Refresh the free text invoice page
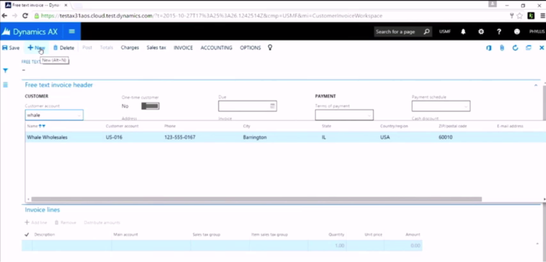 pos(515,48)
